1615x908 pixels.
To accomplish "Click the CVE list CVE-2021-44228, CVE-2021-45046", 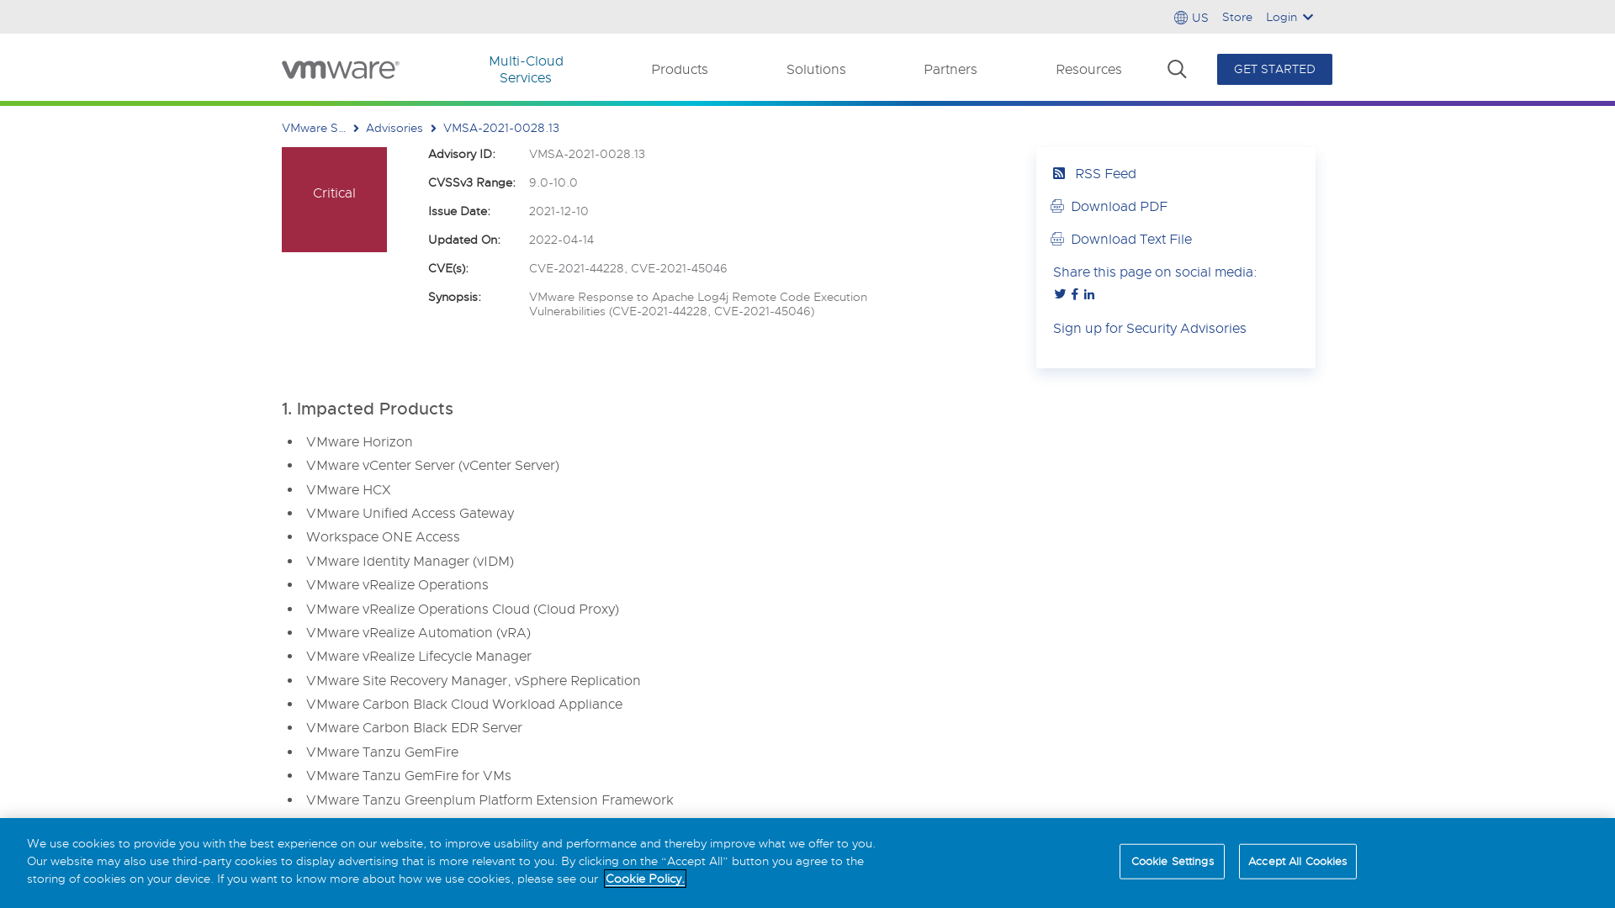I will 628,268.
